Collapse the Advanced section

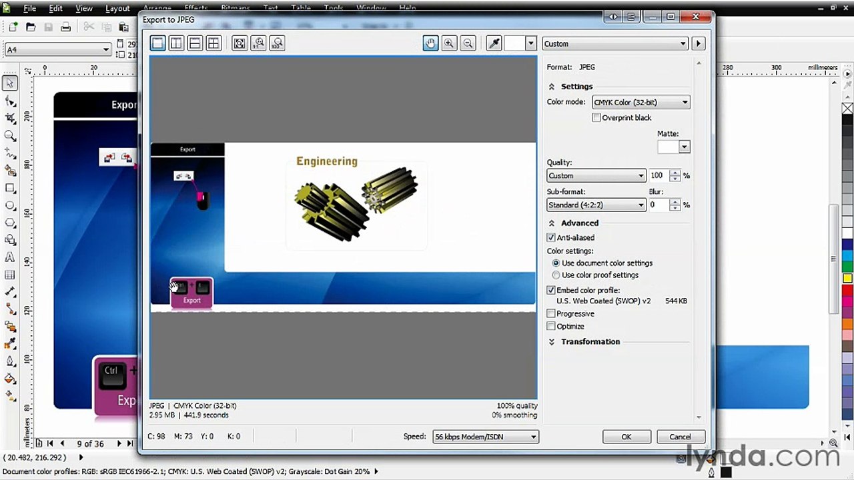(x=552, y=223)
